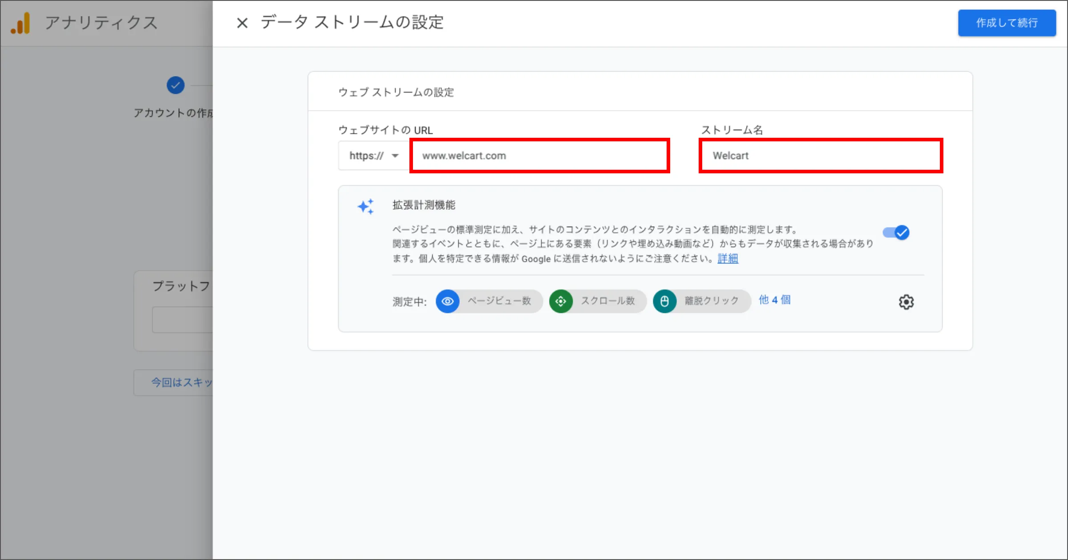Click the sparkle enhanced measurement icon
Image resolution: width=1068 pixels, height=560 pixels.
tap(366, 207)
